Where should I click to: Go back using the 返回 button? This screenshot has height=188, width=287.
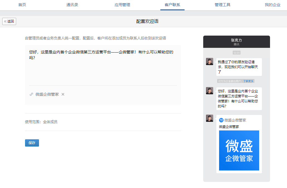(9, 21)
